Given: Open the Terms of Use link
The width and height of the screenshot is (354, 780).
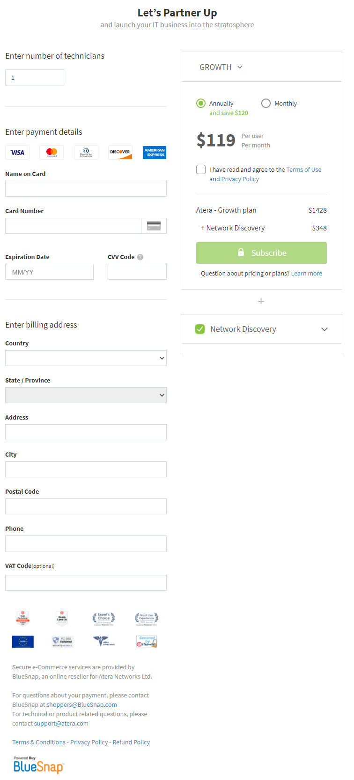Looking at the screenshot, I should (304, 169).
